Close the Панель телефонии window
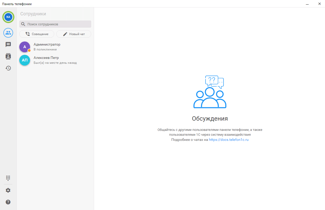 (x=319, y=4)
